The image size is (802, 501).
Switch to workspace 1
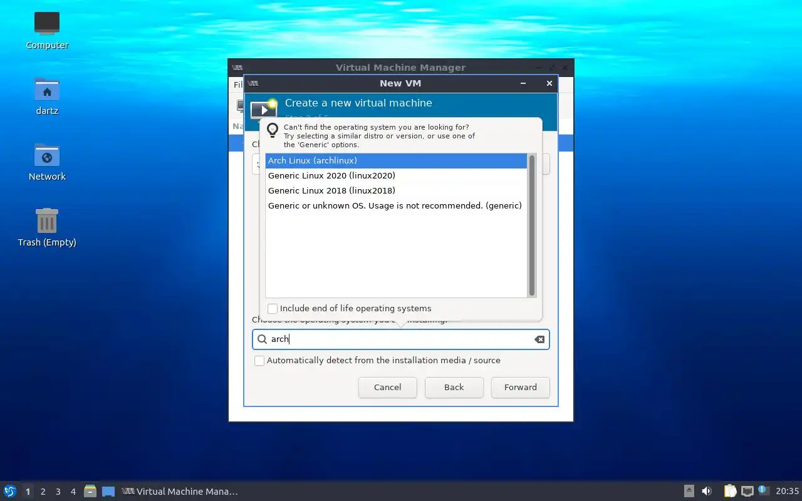point(28,492)
